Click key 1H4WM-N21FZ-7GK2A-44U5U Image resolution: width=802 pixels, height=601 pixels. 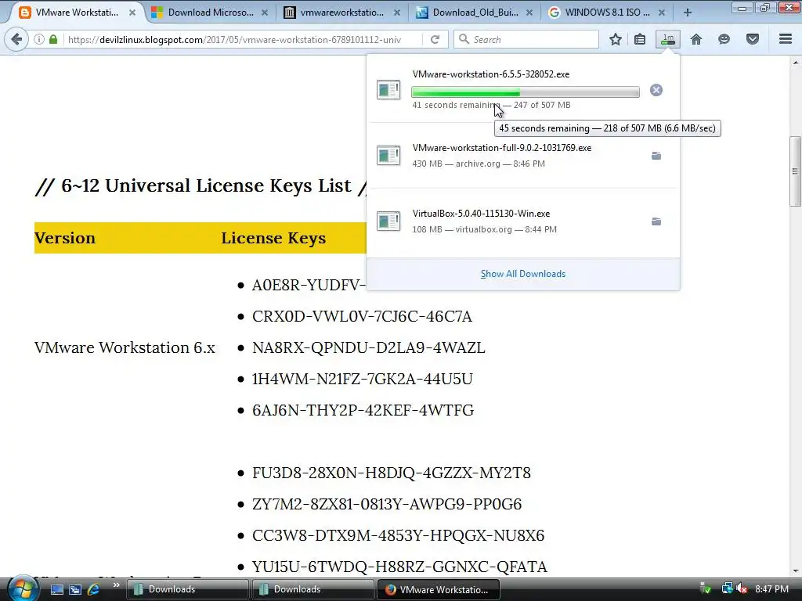click(x=362, y=379)
